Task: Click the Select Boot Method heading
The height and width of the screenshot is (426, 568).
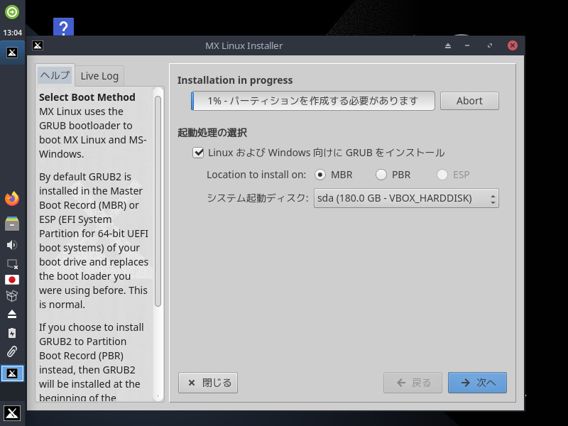Action: coord(87,97)
